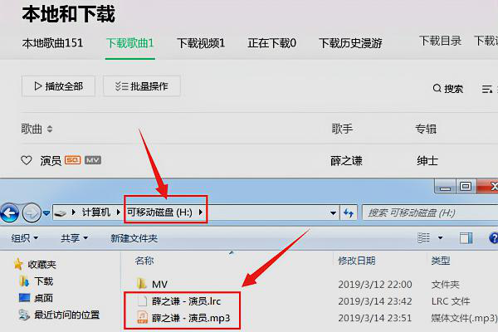This screenshot has width=498, height=332.
Task: Open the 共享 menu
Action: [75, 238]
